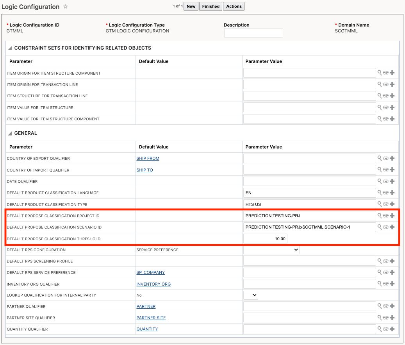Image resolution: width=405 pixels, height=345 pixels.
Task: Click view glasses icon for COUNTRY OF IMPORT QUALIFIER
Action: tap(386, 170)
